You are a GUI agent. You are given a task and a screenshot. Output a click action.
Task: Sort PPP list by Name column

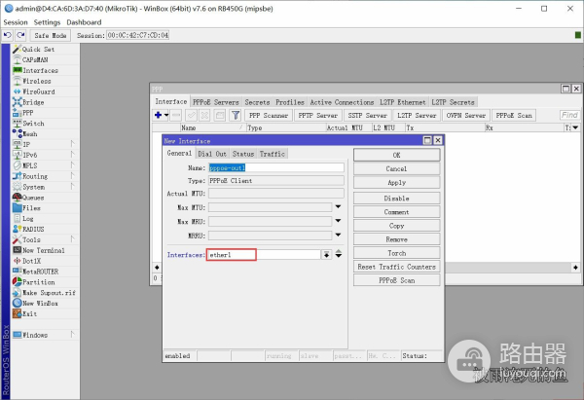coord(212,127)
